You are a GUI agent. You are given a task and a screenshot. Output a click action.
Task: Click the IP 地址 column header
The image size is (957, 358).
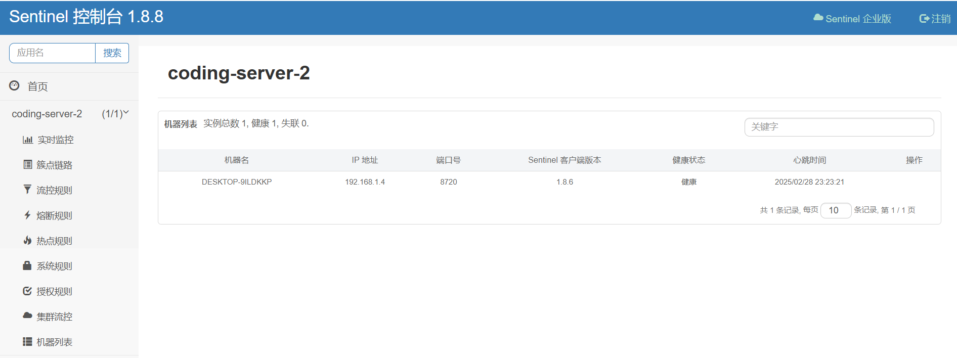coord(365,160)
